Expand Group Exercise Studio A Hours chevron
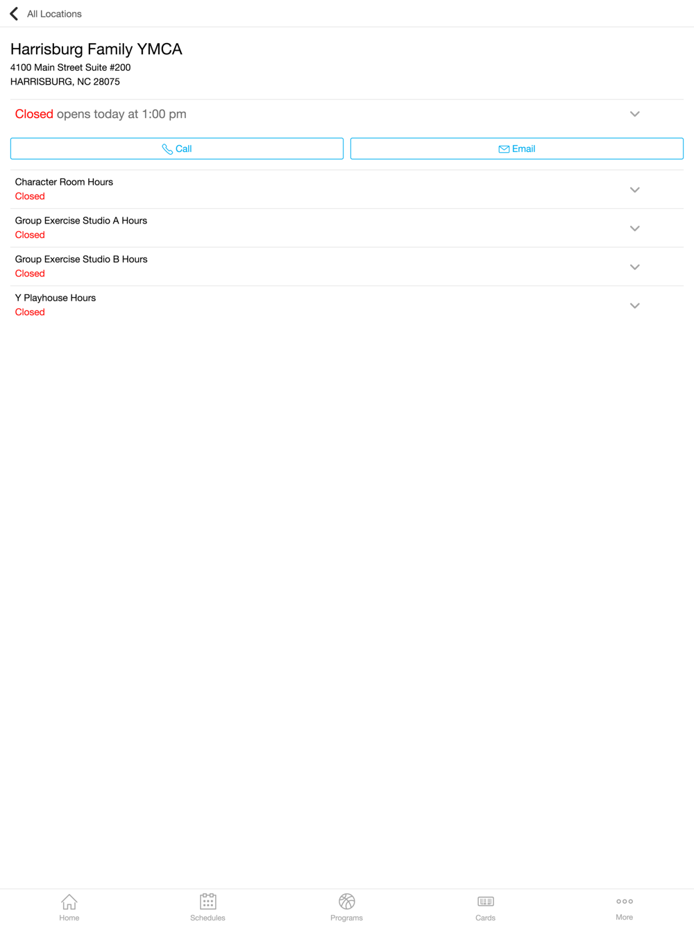 634,228
